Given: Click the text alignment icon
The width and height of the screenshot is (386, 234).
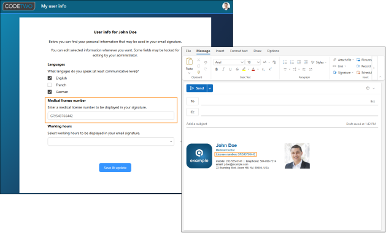Looking at the screenshot, I should [x=285, y=69].
